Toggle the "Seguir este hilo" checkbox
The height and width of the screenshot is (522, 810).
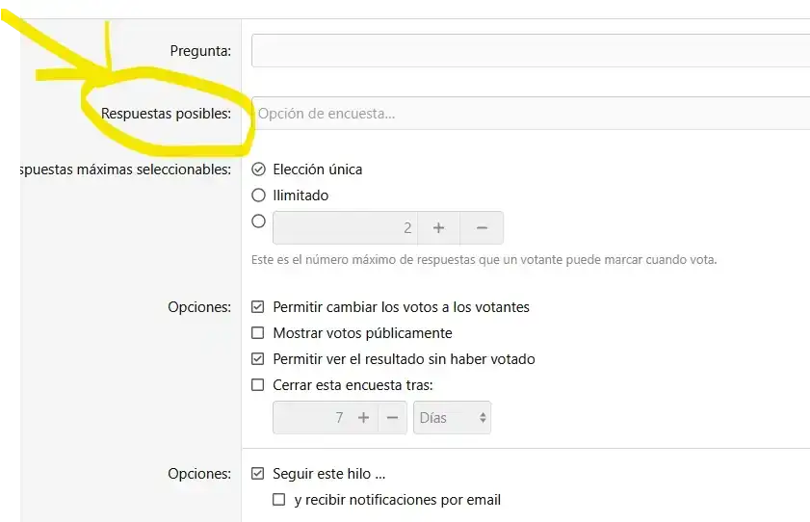tap(257, 474)
